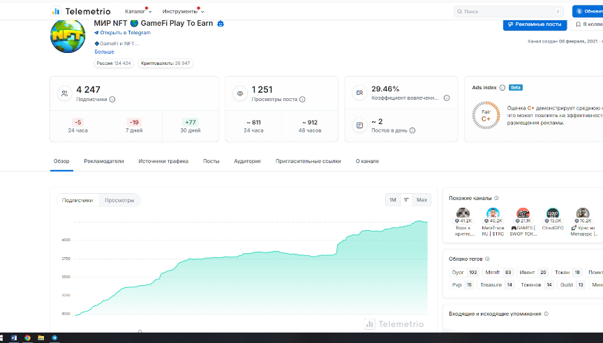
Task: Show info for Похожие каналы
Action: coord(496,198)
